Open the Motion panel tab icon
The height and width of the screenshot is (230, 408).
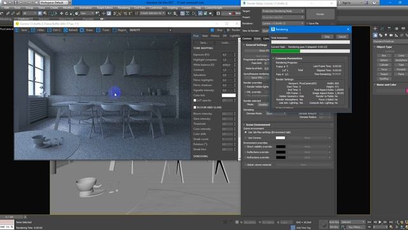[396, 29]
